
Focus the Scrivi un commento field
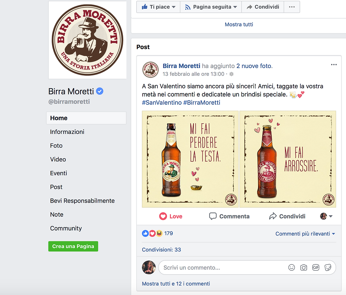click(247, 268)
